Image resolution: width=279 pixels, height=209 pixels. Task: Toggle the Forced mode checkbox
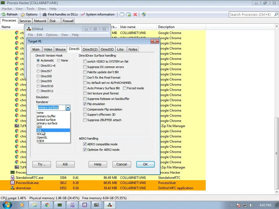click(125, 88)
